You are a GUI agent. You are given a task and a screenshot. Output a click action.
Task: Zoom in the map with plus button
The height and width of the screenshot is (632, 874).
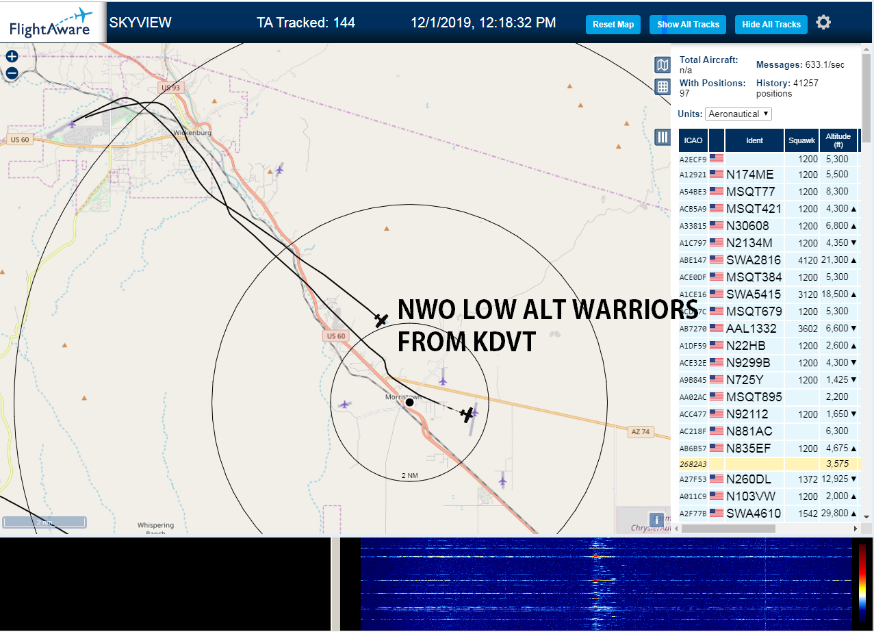12,56
